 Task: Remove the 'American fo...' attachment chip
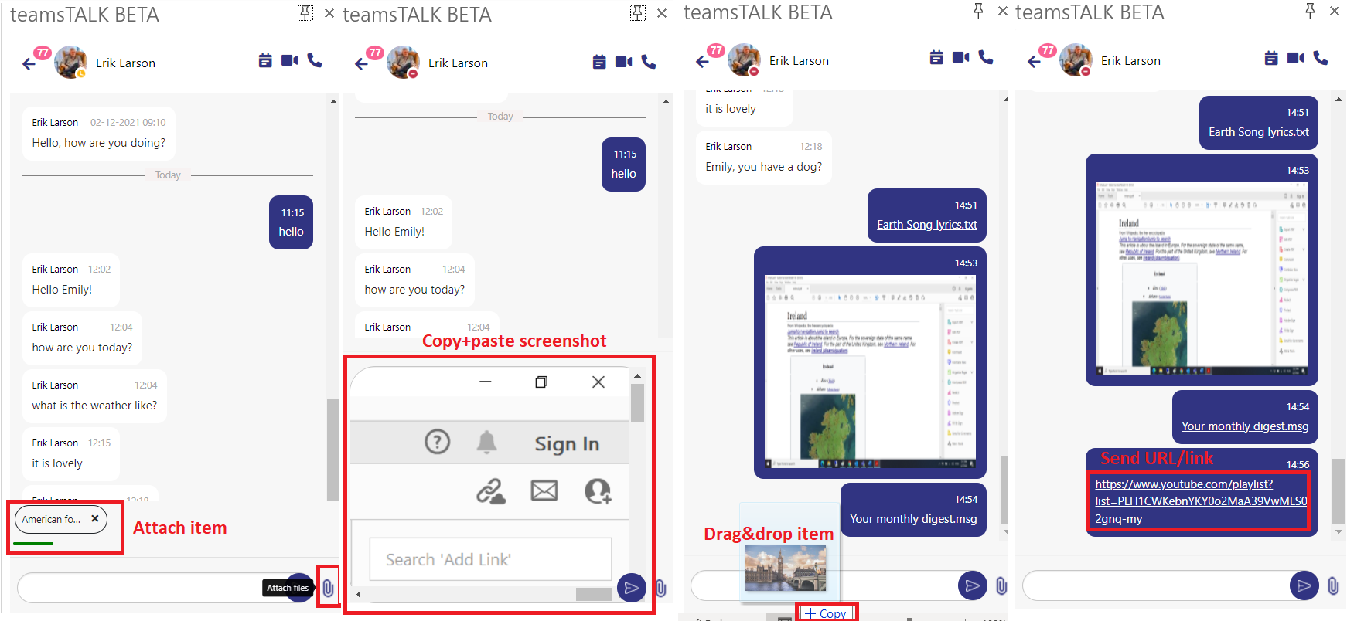point(94,519)
